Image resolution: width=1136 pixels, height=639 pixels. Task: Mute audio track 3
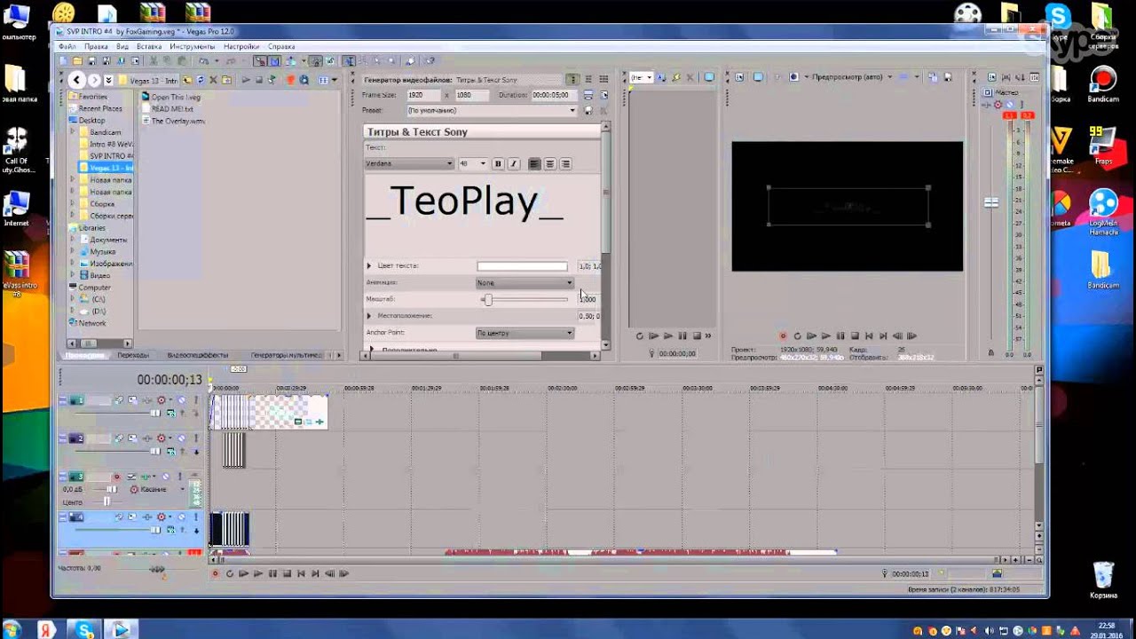pos(165,477)
